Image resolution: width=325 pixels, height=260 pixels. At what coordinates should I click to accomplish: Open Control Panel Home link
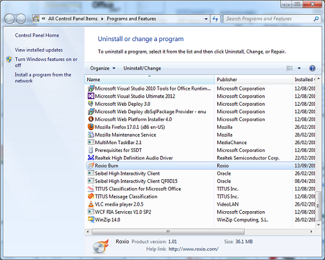click(x=37, y=35)
